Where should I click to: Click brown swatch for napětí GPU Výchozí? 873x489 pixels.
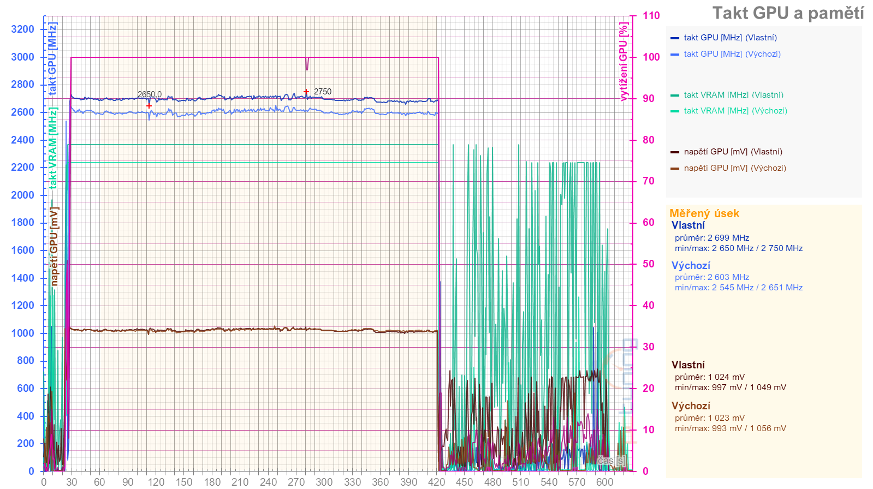pyautogui.click(x=675, y=169)
